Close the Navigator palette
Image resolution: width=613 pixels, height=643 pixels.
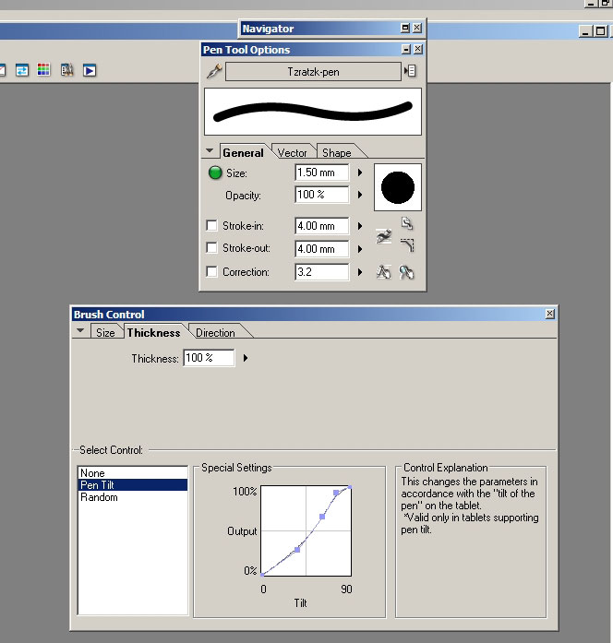pyautogui.click(x=417, y=28)
